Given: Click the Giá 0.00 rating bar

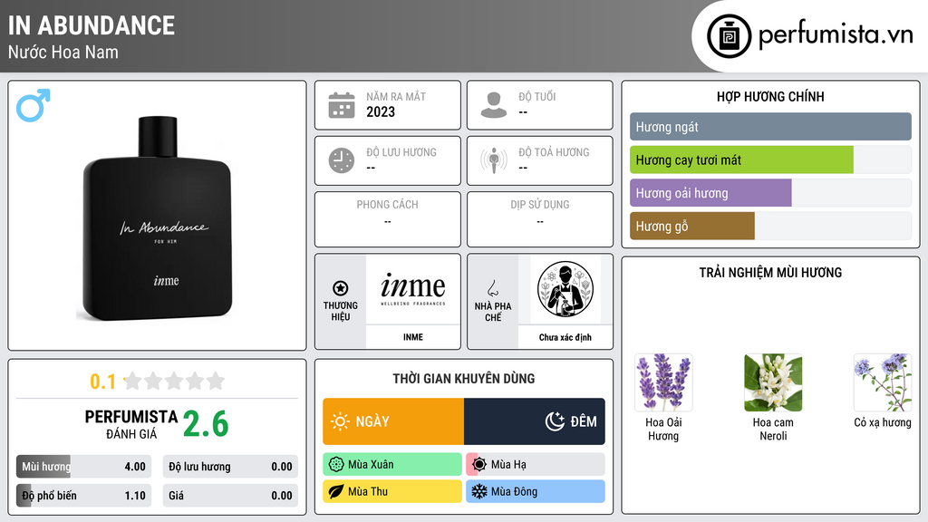Looking at the screenshot, I should click(x=230, y=496).
